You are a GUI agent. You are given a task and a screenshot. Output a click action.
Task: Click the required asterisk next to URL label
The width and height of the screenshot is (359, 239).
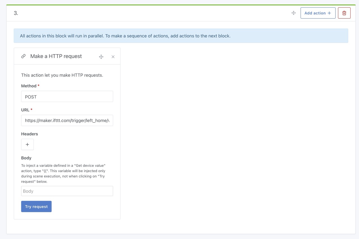(x=32, y=109)
